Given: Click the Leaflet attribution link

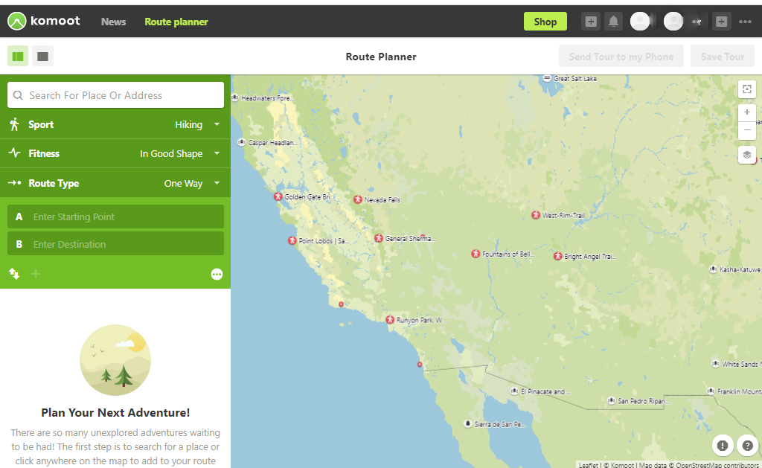Looking at the screenshot, I should coord(589,465).
